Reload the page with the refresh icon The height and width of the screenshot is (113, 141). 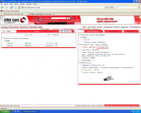pos(12,7)
